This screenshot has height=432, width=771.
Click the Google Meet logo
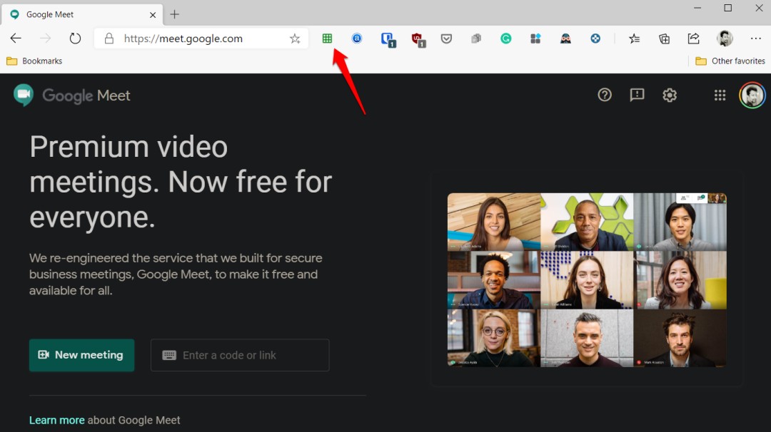pos(72,96)
